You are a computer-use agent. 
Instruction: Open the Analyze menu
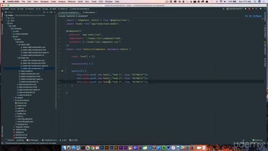pos(62,2)
